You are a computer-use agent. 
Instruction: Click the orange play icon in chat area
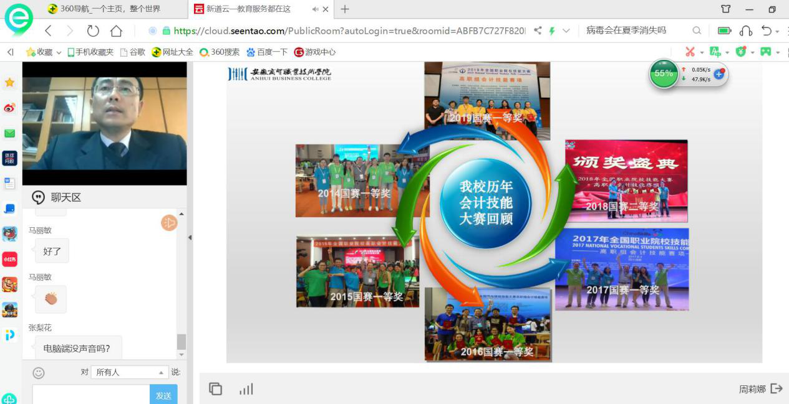click(x=169, y=223)
